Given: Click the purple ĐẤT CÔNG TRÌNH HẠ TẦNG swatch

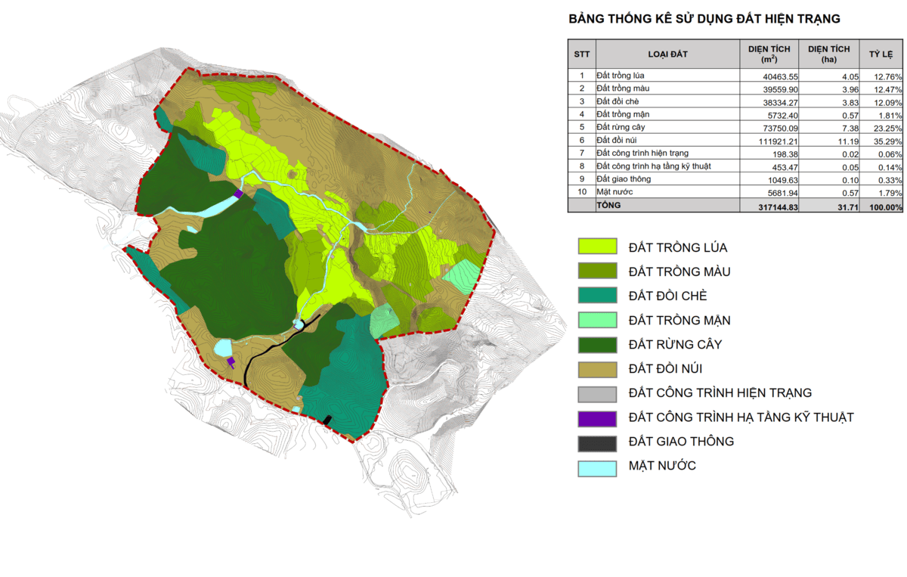Looking at the screenshot, I should 596,417.
